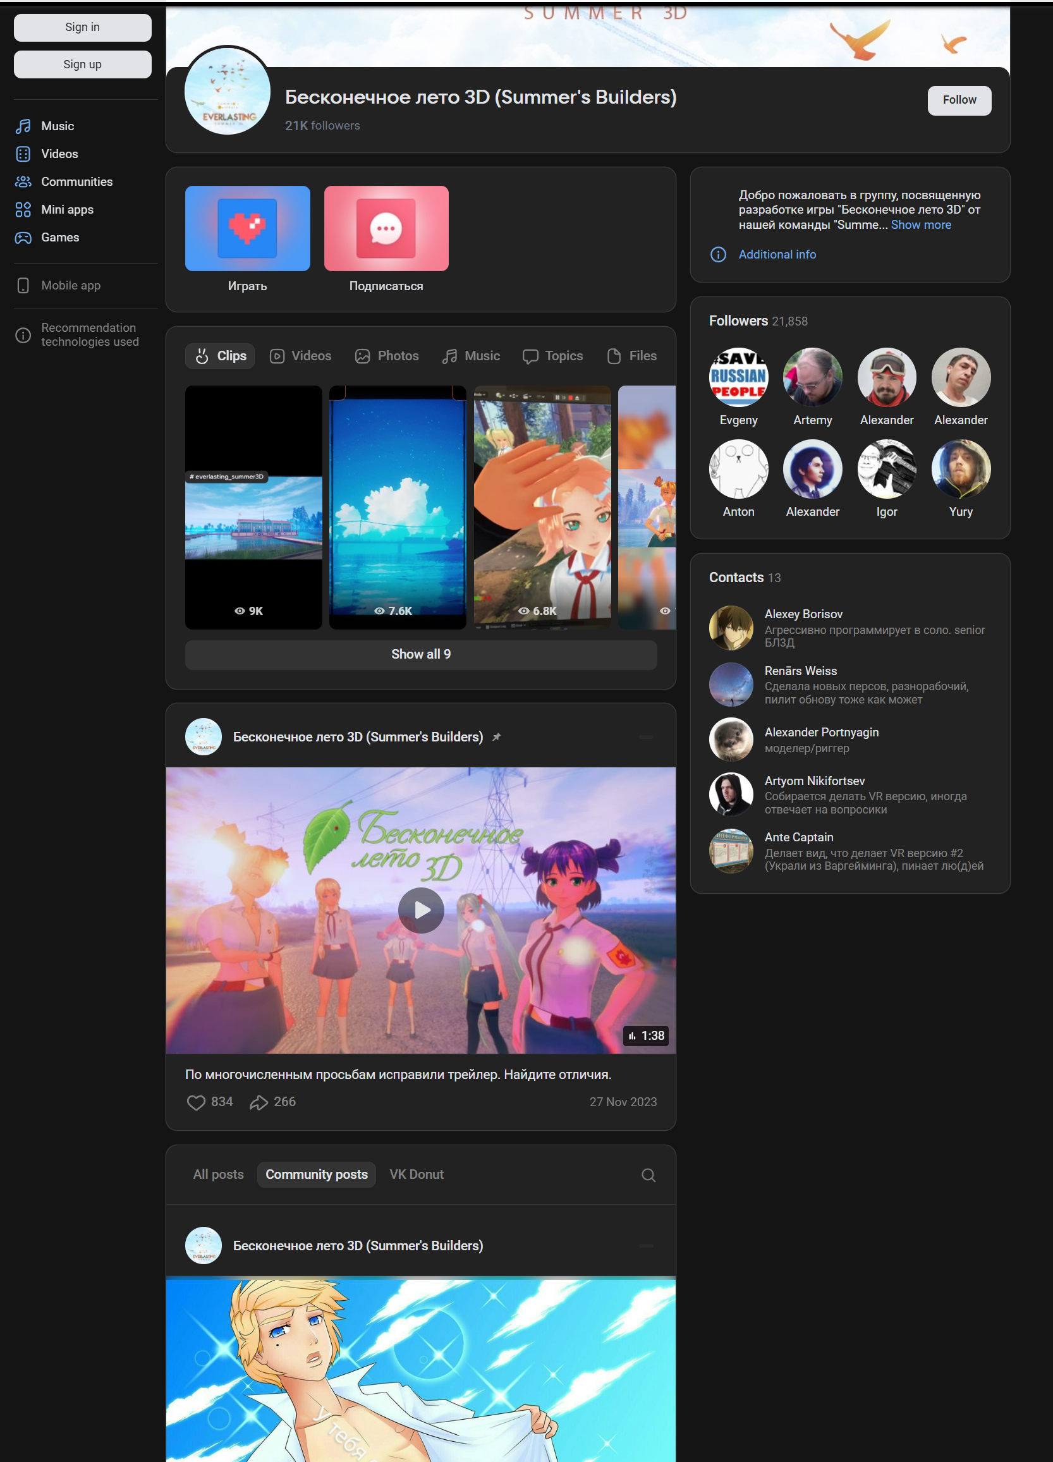Click Show all 9 clips

tap(421, 655)
